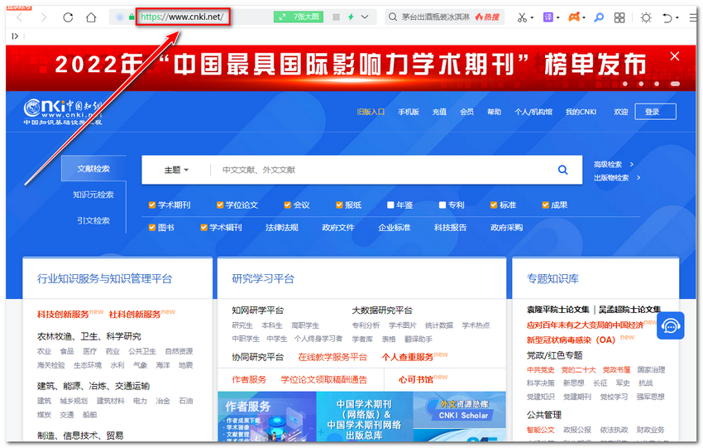The image size is (703, 448).
Task: Switch to the 引文检索 tab
Action: [x=93, y=220]
